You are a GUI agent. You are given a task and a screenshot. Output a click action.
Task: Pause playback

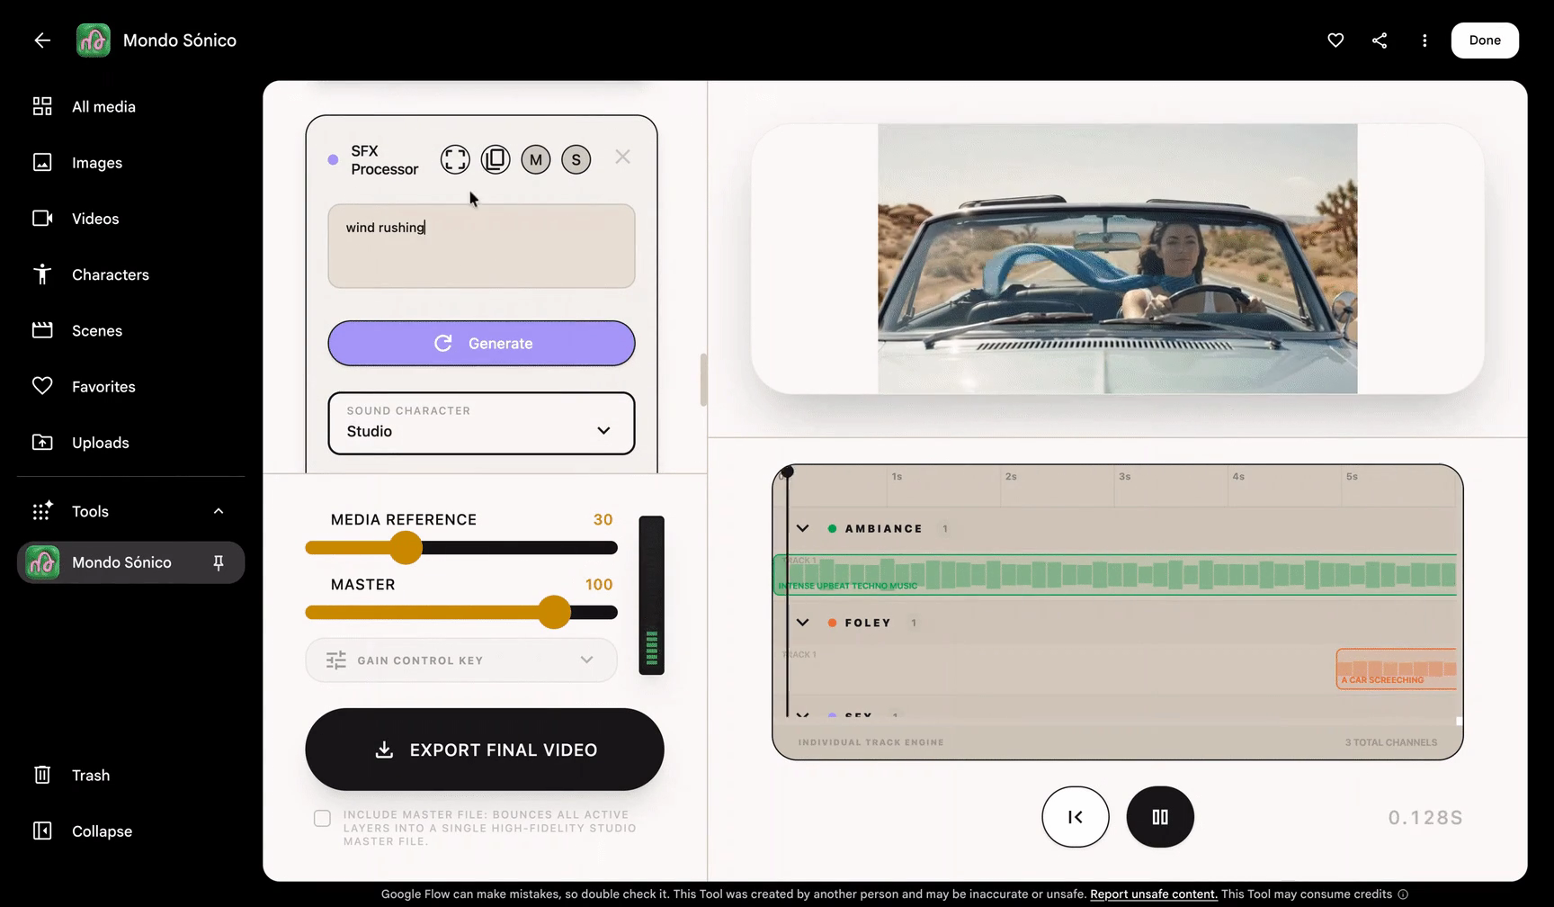point(1160,817)
